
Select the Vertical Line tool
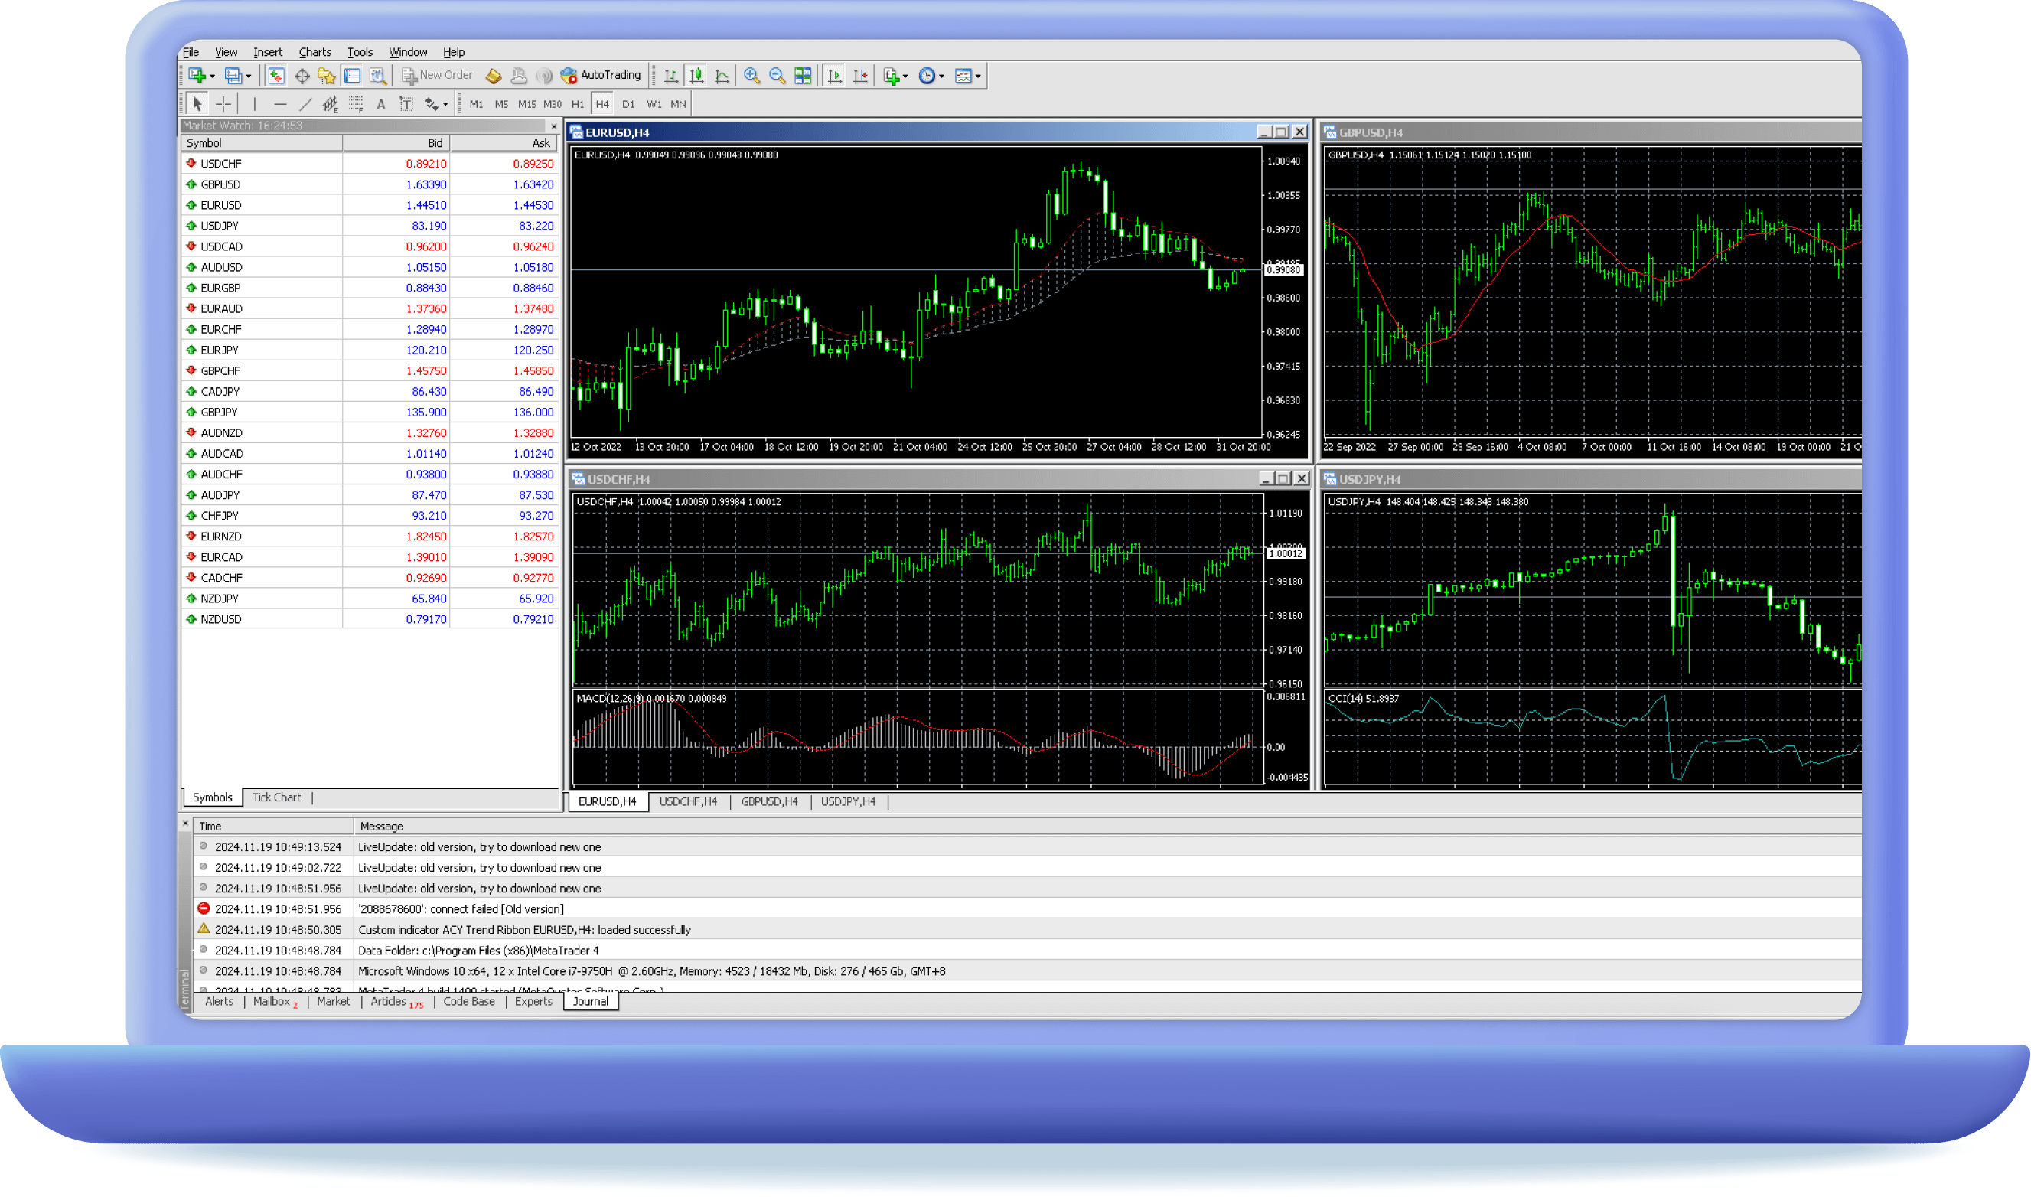(255, 104)
